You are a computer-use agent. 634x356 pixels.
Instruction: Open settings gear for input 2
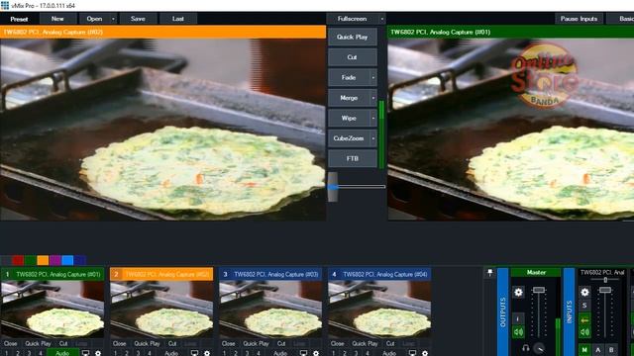(x=207, y=353)
